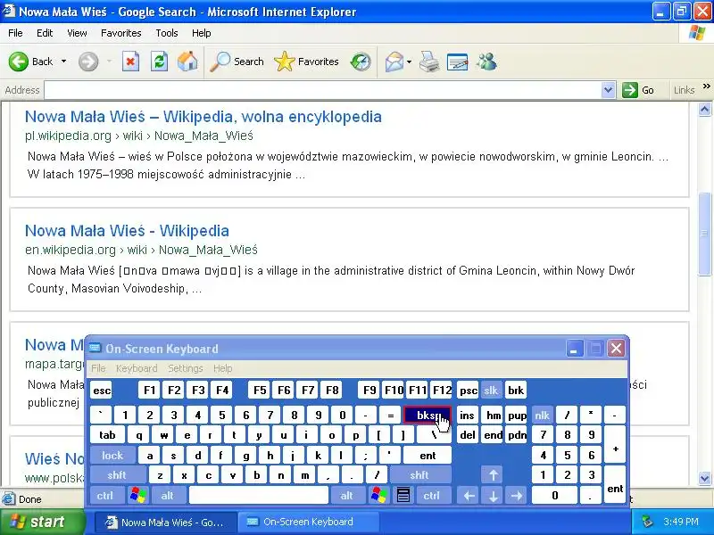Click the network tray icon near the clock
This screenshot has width=714, height=535.
pos(647,522)
